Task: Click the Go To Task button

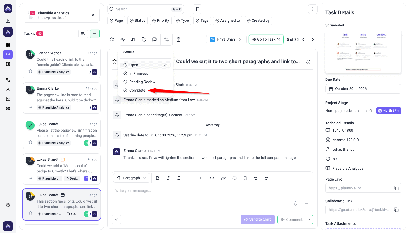Action: pyautogui.click(x=266, y=39)
